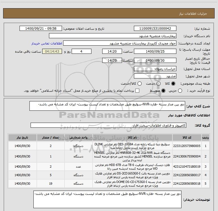Toggle the Islamic treasury bonds payment checkbox
This screenshot has width=218, height=211.
coord(137,91)
